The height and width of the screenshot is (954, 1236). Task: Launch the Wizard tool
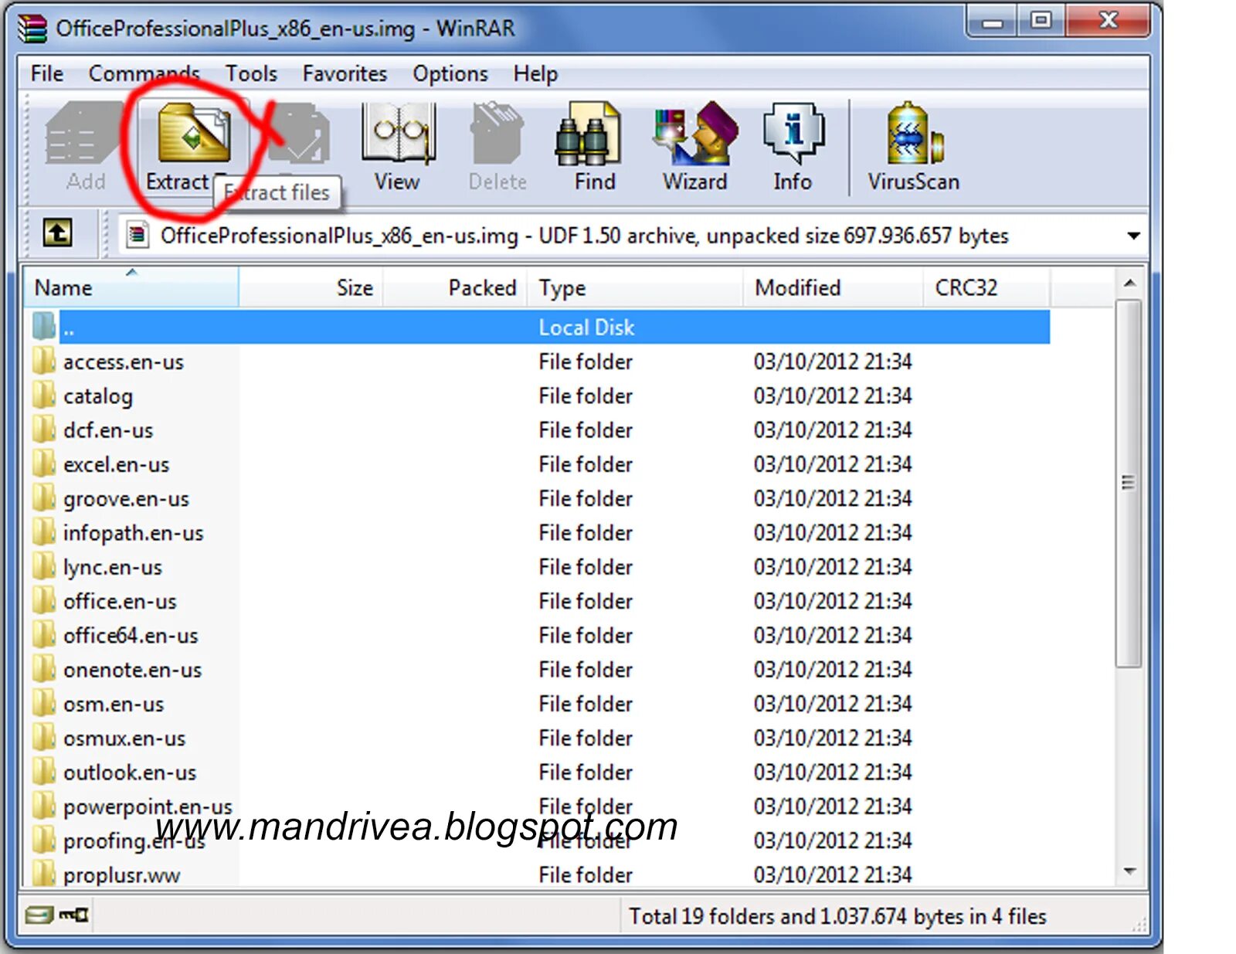point(695,148)
